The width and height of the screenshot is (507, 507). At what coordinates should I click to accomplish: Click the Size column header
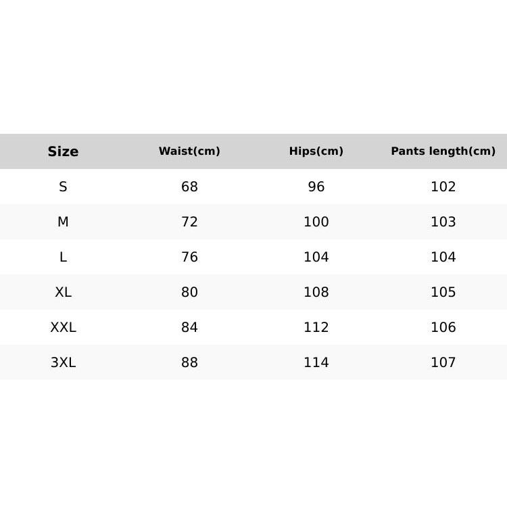coord(63,151)
